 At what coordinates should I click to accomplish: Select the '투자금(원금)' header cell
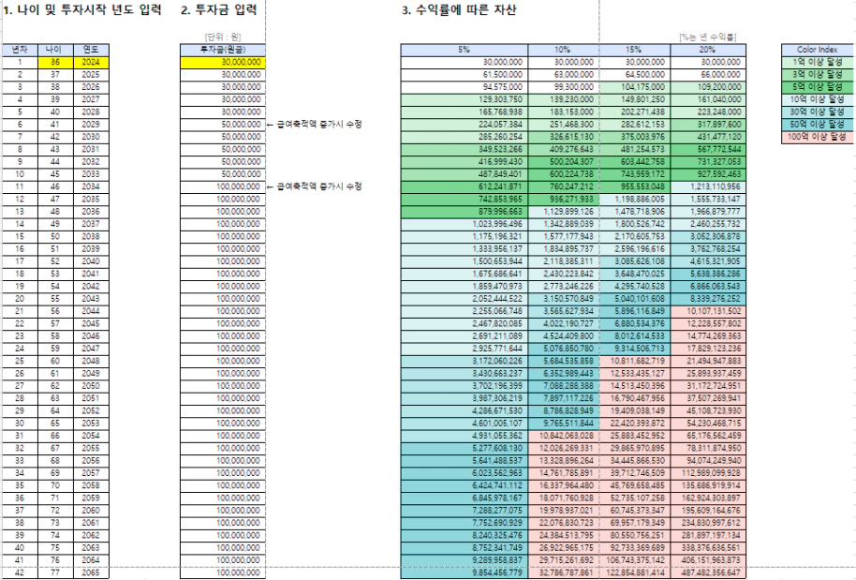pos(223,50)
